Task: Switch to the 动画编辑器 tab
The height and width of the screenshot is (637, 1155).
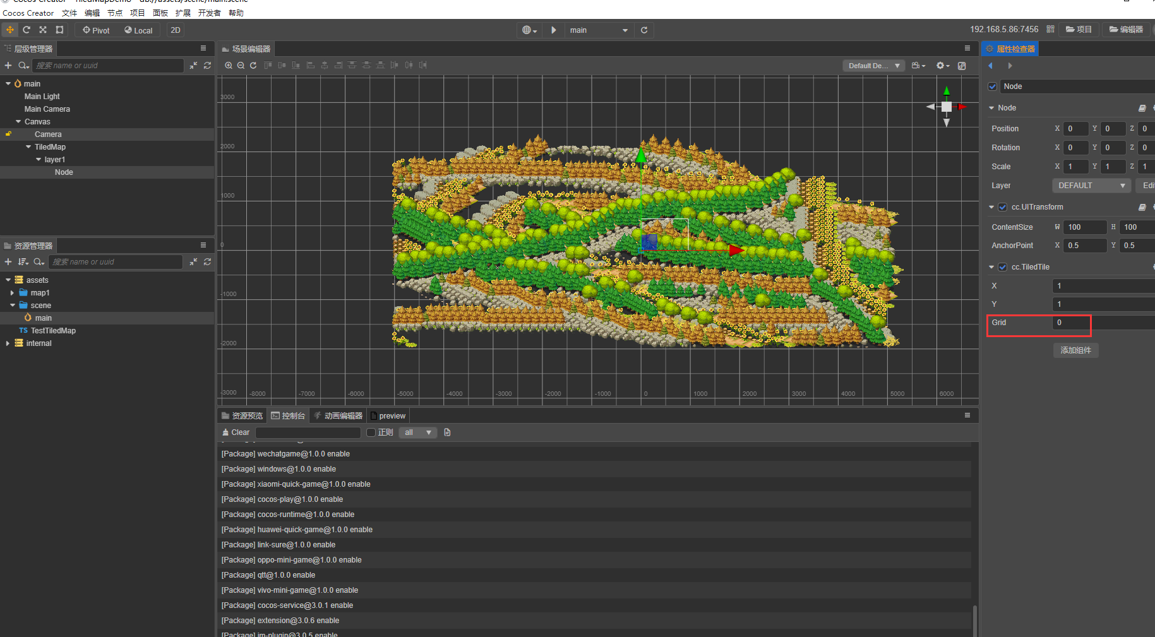Action: (338, 416)
